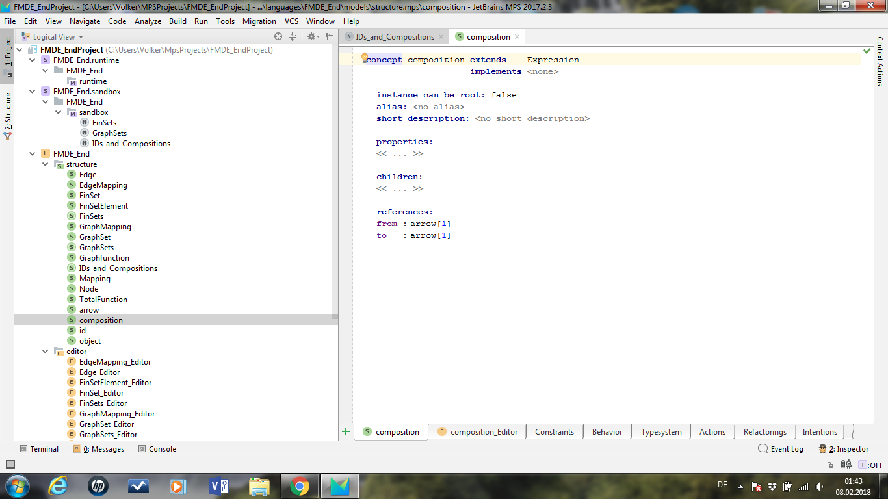
Task: Click the collapse all icon in Project panel
Action: coord(292,37)
